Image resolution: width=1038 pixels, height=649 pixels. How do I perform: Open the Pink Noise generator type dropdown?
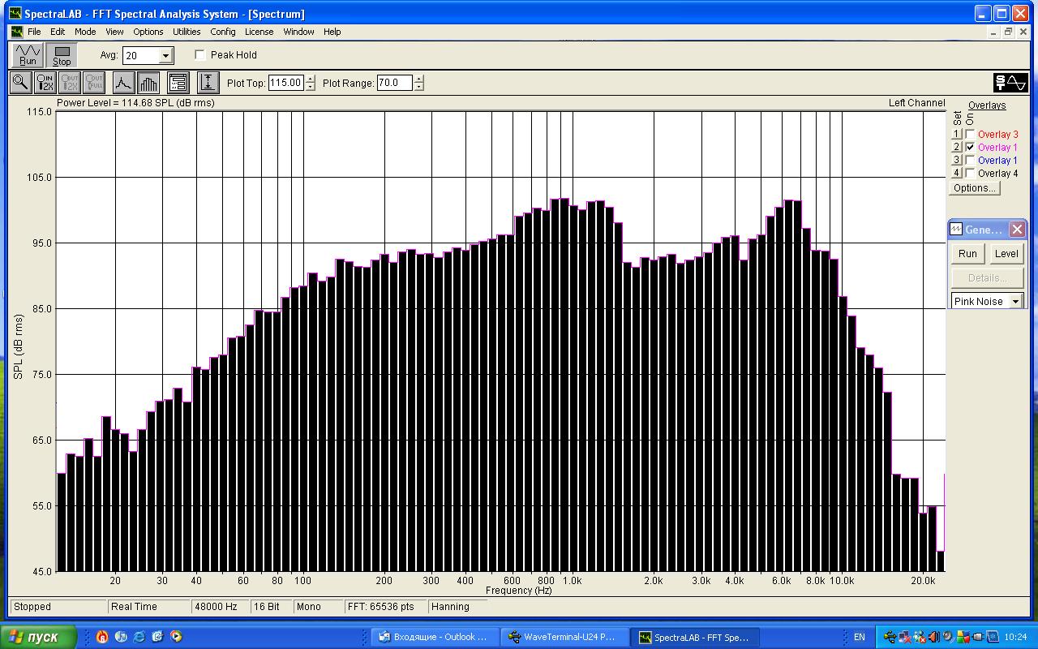click(x=1014, y=302)
